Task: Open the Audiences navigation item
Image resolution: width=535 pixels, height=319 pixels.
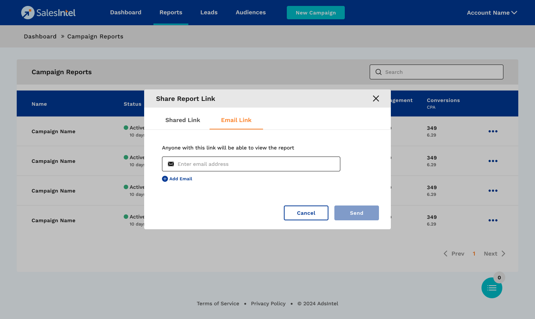Action: tap(250, 13)
